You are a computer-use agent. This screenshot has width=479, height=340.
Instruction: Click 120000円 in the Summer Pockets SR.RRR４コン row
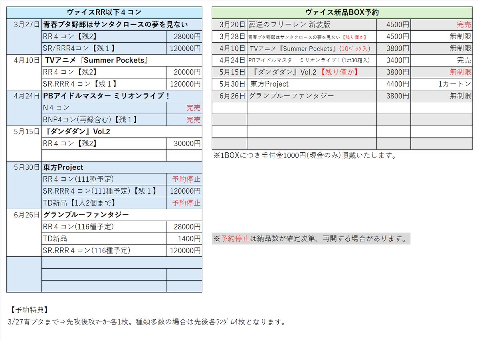(184, 84)
